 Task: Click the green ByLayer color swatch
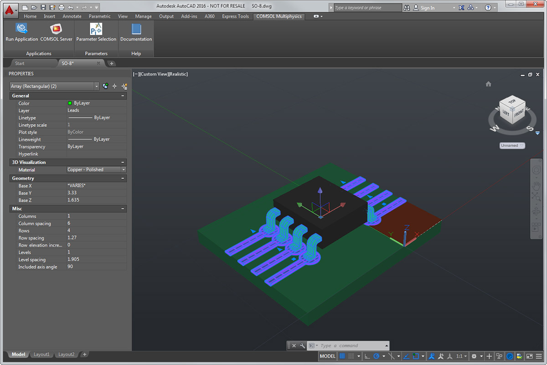point(70,103)
